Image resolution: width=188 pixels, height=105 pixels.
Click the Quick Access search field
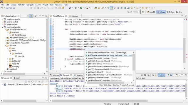[x=133, y=12]
